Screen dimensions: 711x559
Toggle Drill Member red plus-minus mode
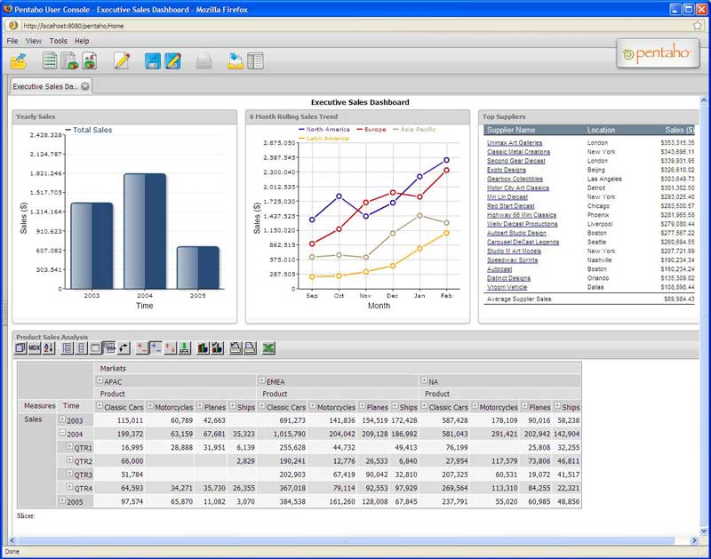point(142,348)
